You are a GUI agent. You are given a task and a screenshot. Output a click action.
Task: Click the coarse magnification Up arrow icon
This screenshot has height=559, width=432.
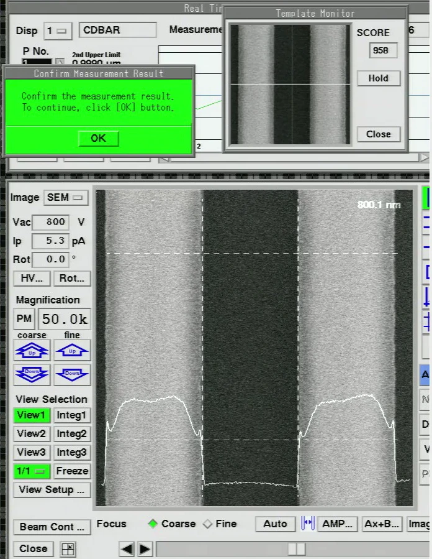point(32,351)
